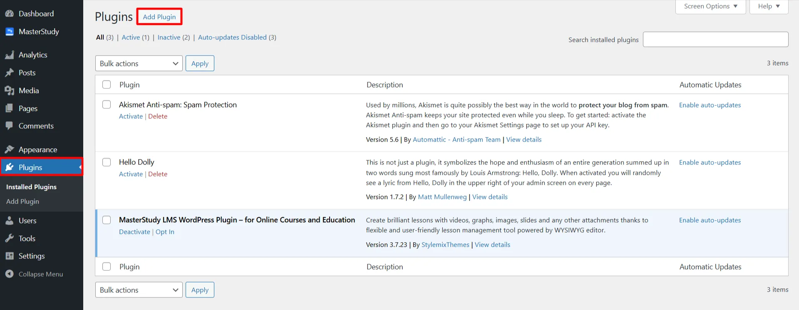
Task: Deactivate the MasterStudy LMS plugin
Action: (x=134, y=232)
